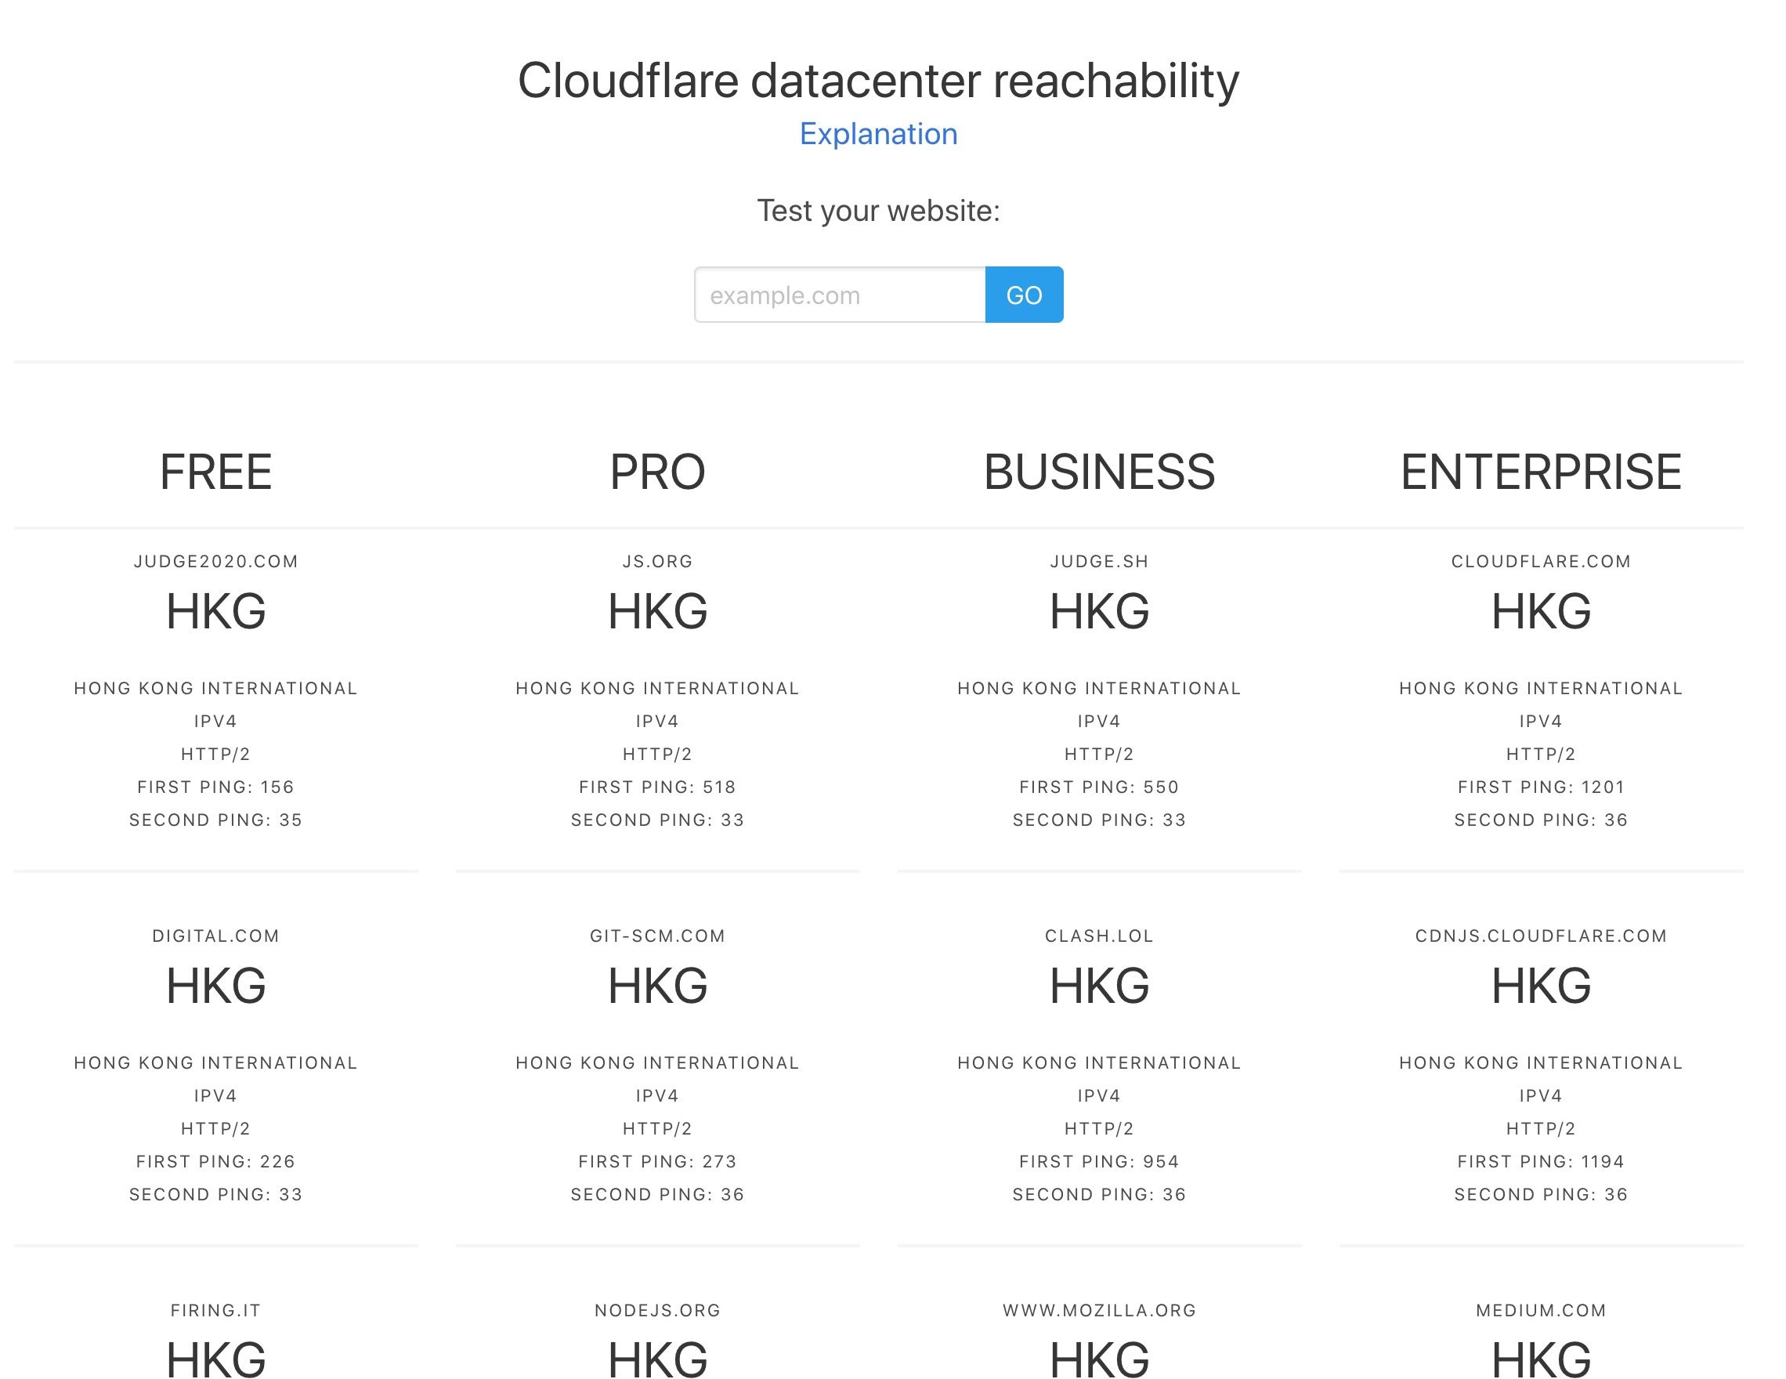The image size is (1786, 1379).
Task: Click 'FIRST PING: 273' value
Action: pos(657,1161)
